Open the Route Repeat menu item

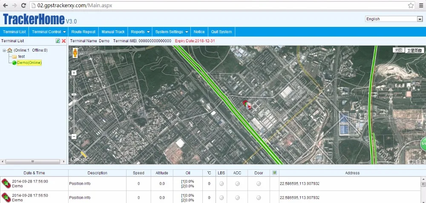coord(83,32)
